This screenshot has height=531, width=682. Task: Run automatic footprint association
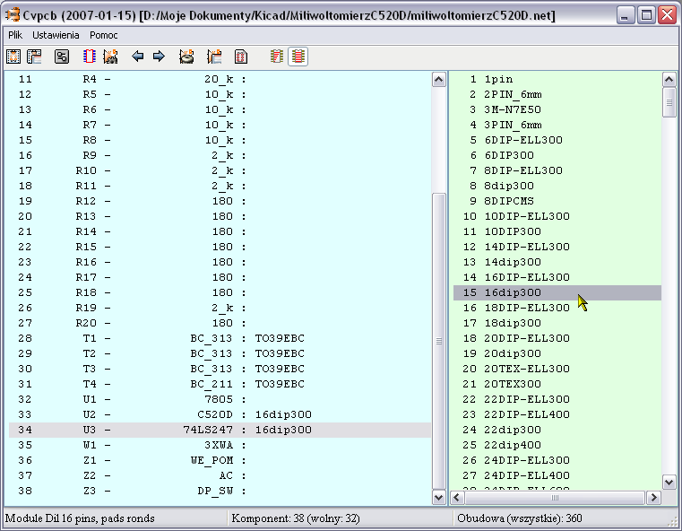pyautogui.click(x=110, y=57)
